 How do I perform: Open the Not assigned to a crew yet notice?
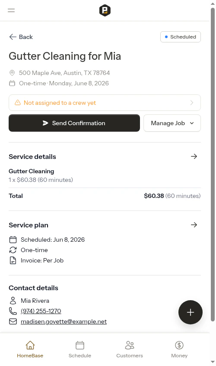(105, 103)
